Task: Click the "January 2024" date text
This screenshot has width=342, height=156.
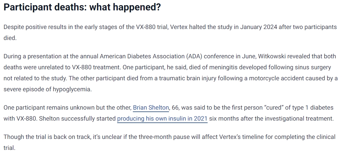Action: tap(258, 27)
